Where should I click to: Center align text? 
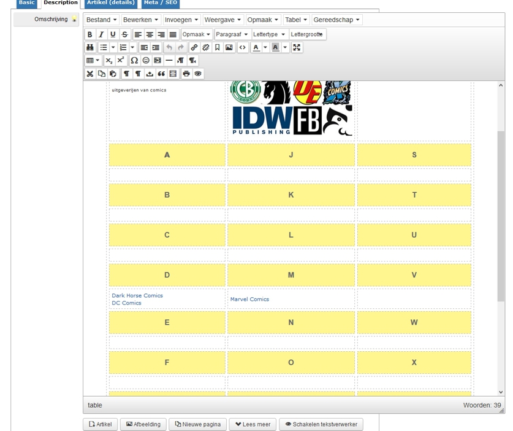(150, 34)
